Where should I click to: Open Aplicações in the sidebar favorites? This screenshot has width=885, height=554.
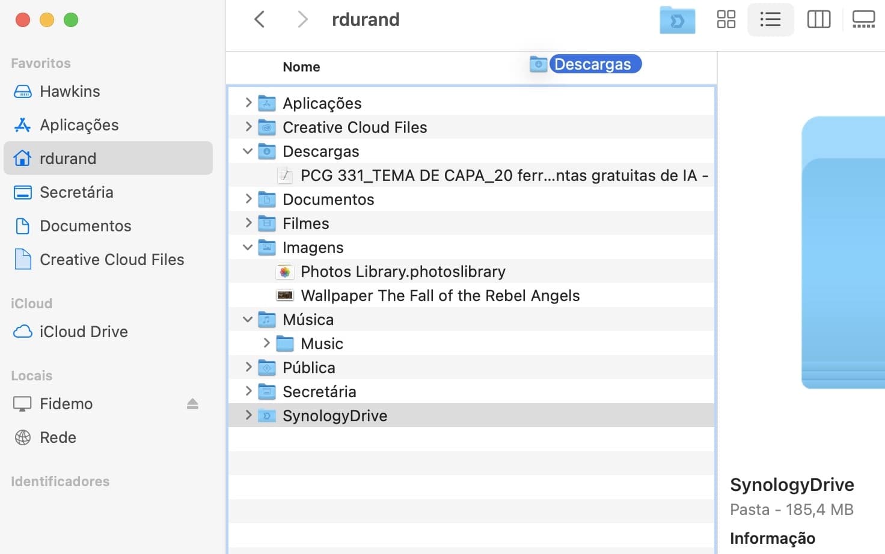108,125
